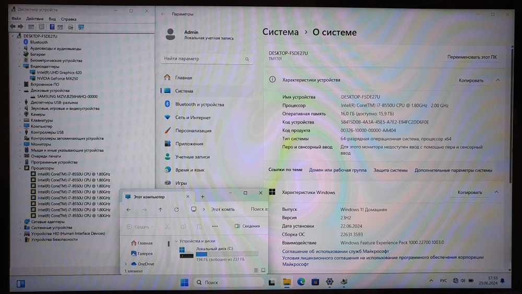The image size is (522, 294).
Task: Open Дополнительные параметры системы link
Action: (x=453, y=170)
